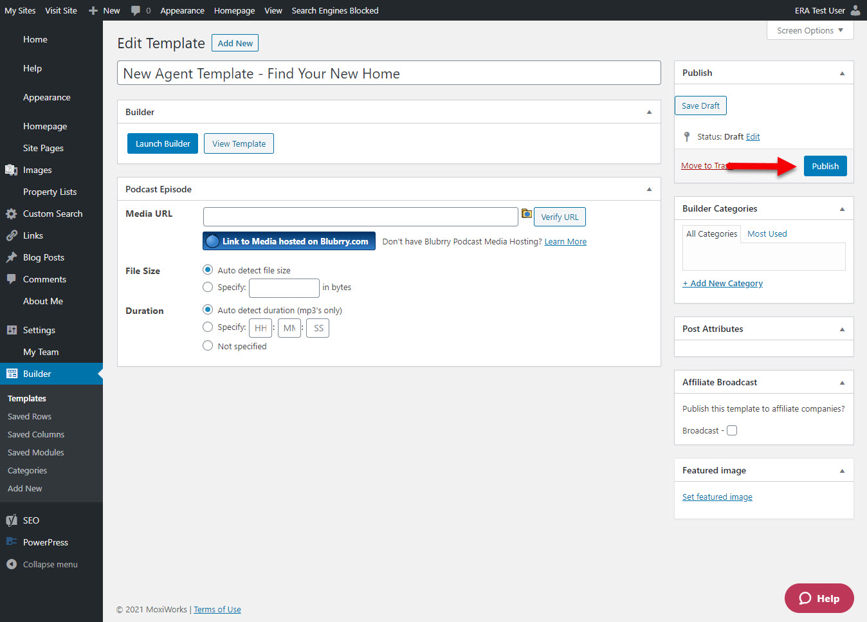Click the Media URL text field

coord(360,217)
